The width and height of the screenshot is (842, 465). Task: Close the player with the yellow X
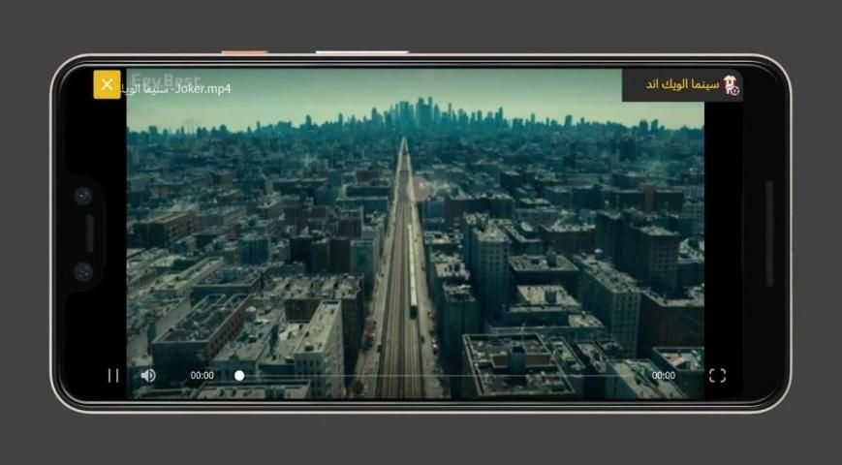(x=107, y=84)
